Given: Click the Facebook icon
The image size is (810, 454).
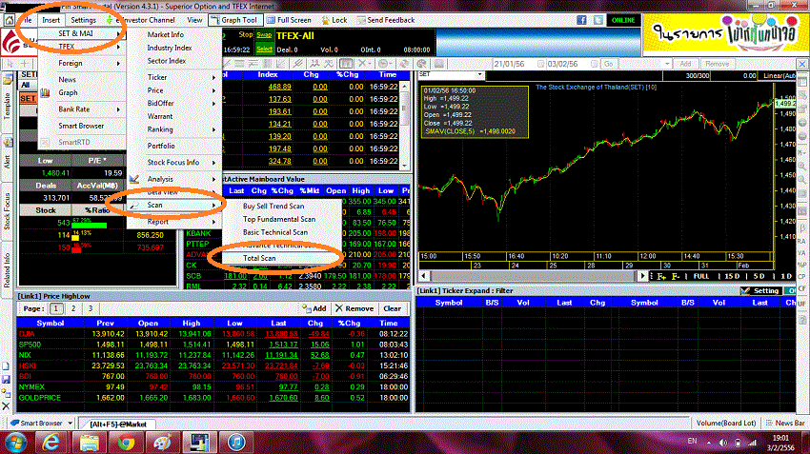Looking at the screenshot, I should pyautogui.click(x=581, y=20).
